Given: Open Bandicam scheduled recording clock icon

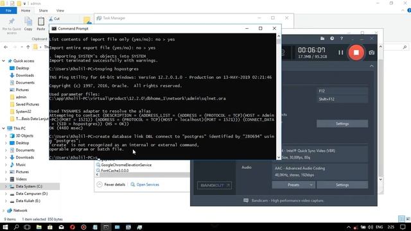Looking at the screenshot, I should 332,38.
